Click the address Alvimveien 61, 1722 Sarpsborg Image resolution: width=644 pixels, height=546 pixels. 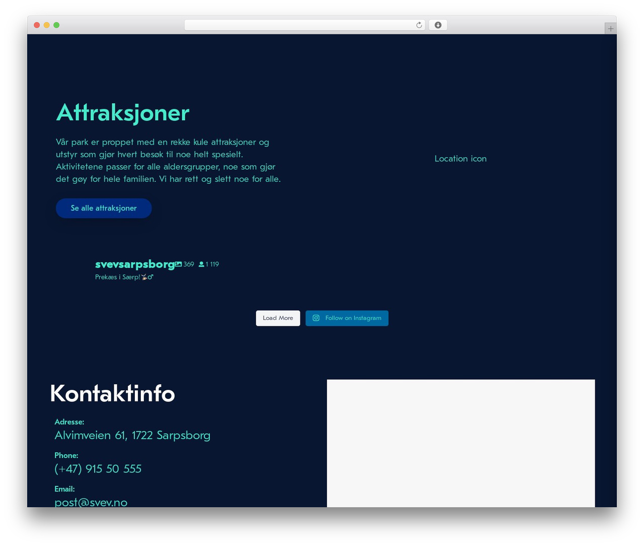tap(132, 435)
